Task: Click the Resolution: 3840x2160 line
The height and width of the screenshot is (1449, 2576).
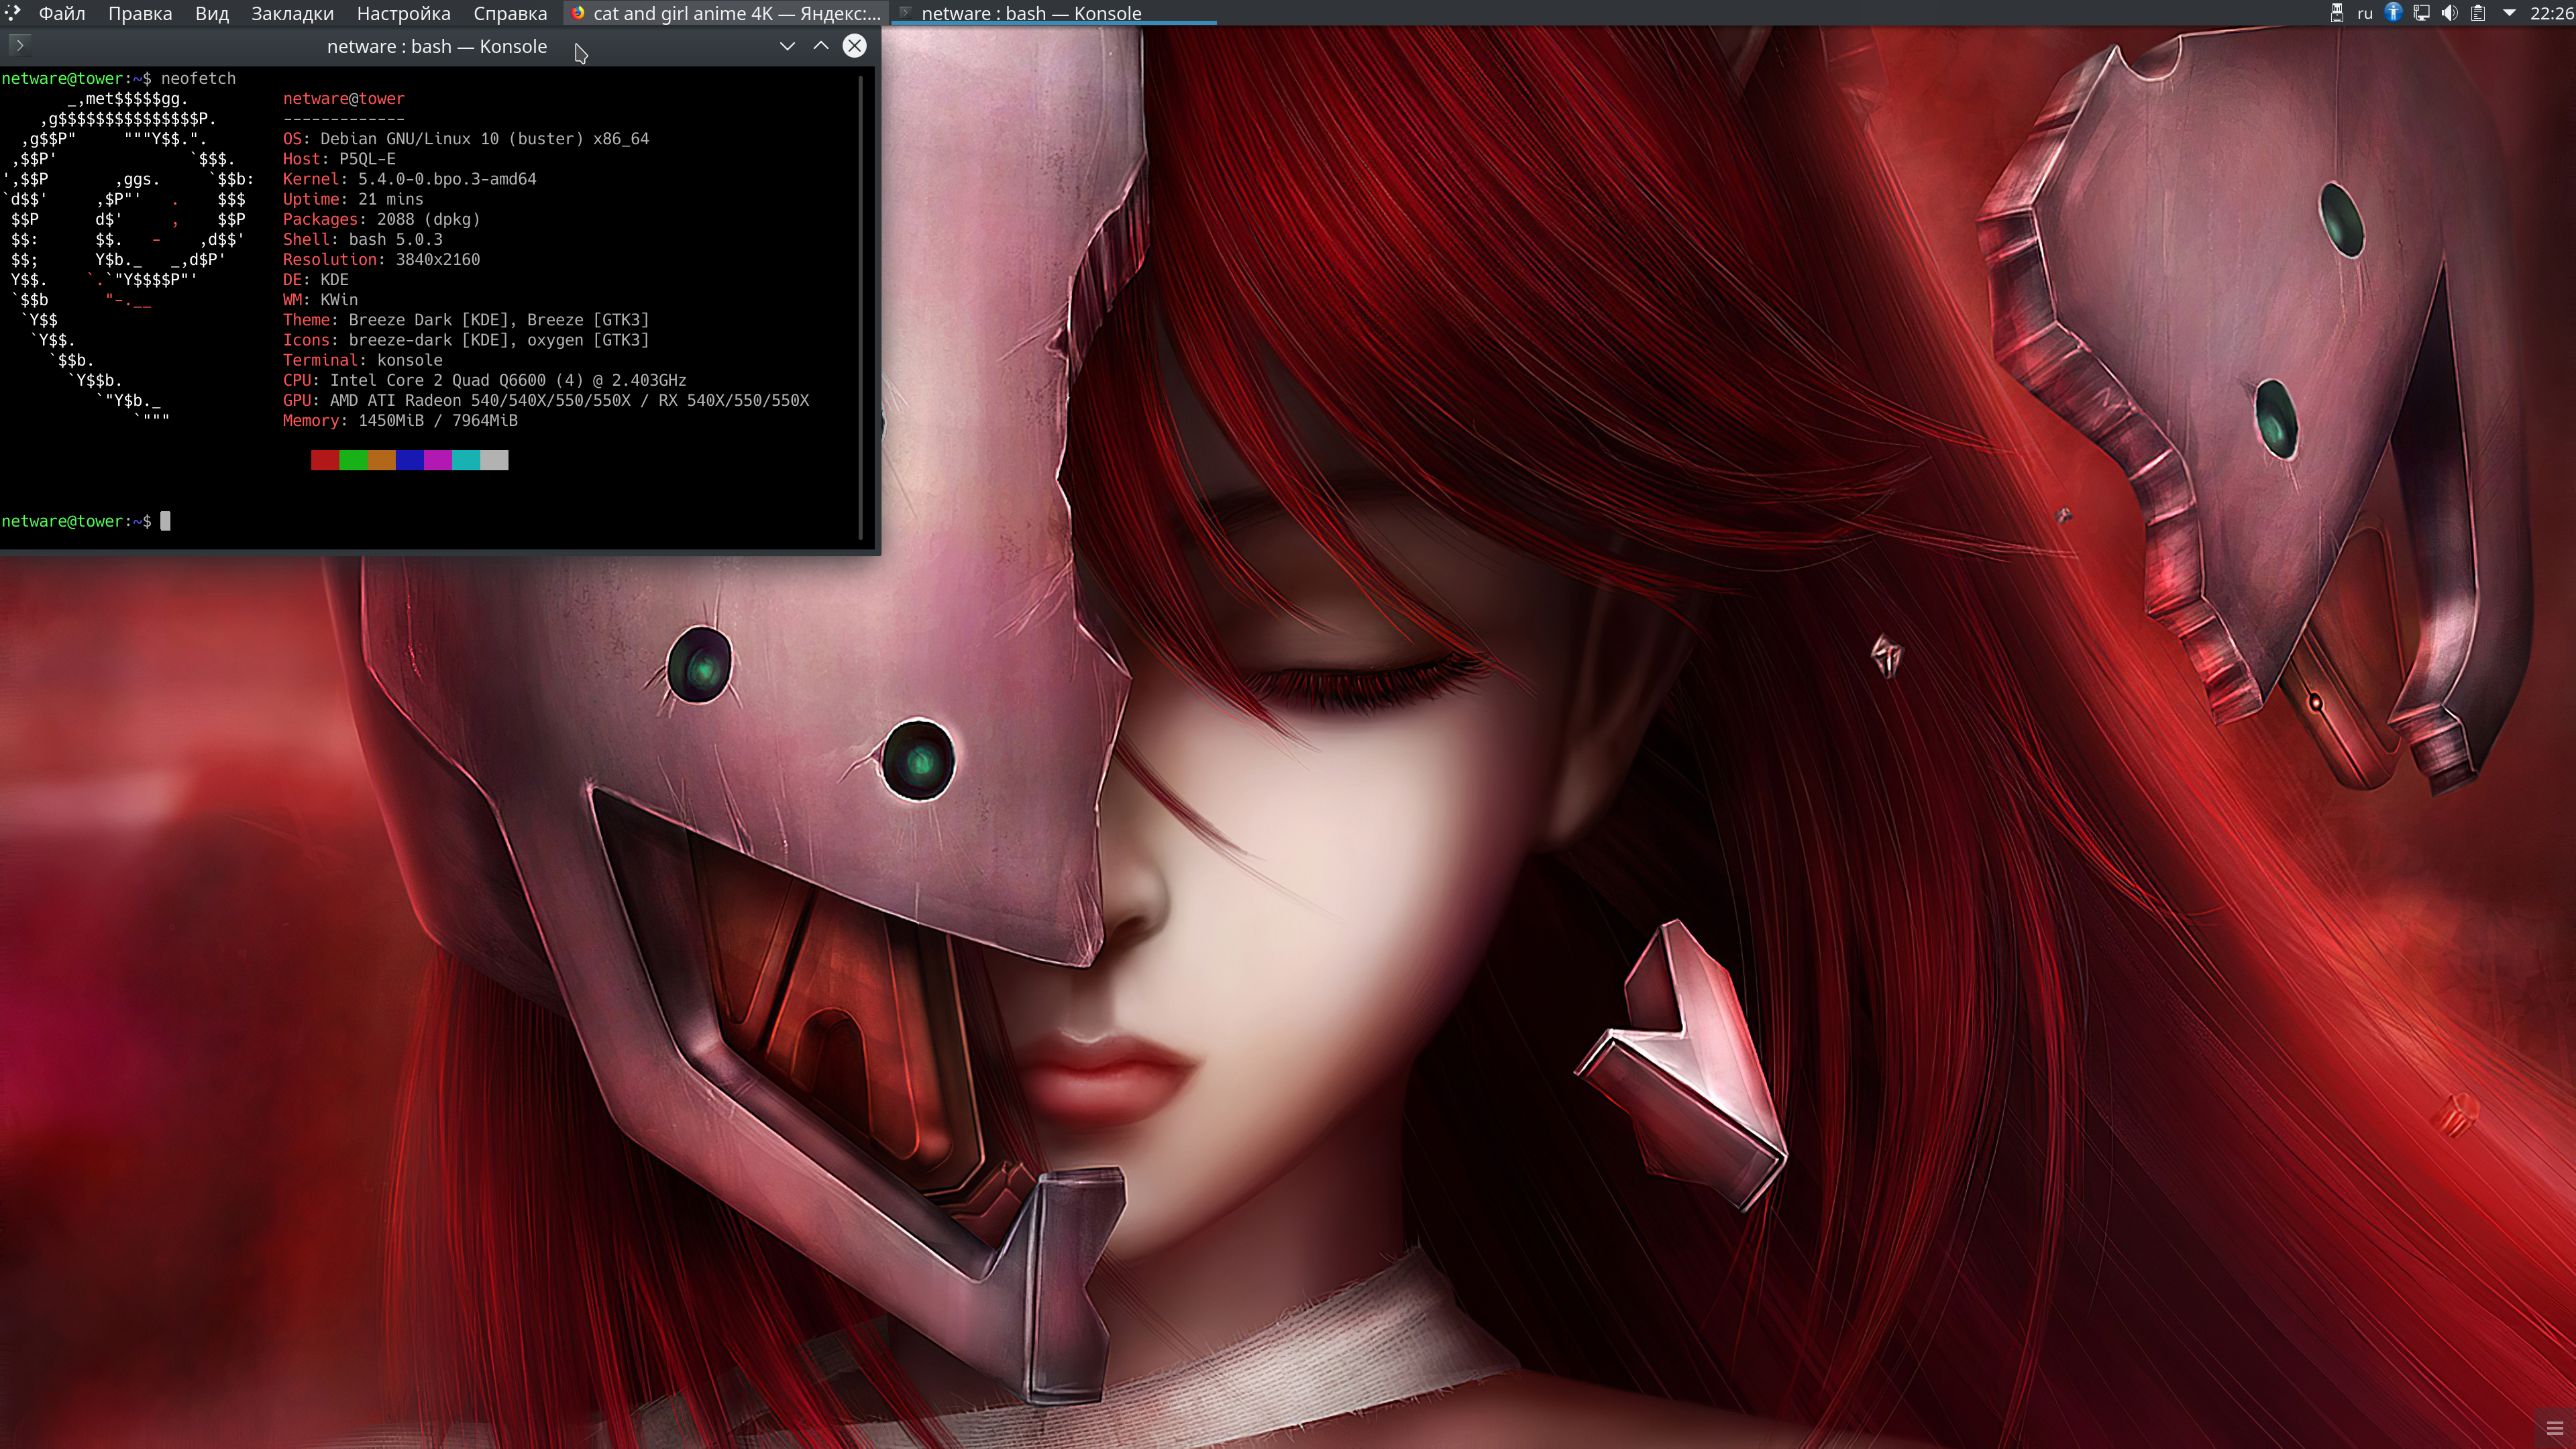Action: [381, 259]
